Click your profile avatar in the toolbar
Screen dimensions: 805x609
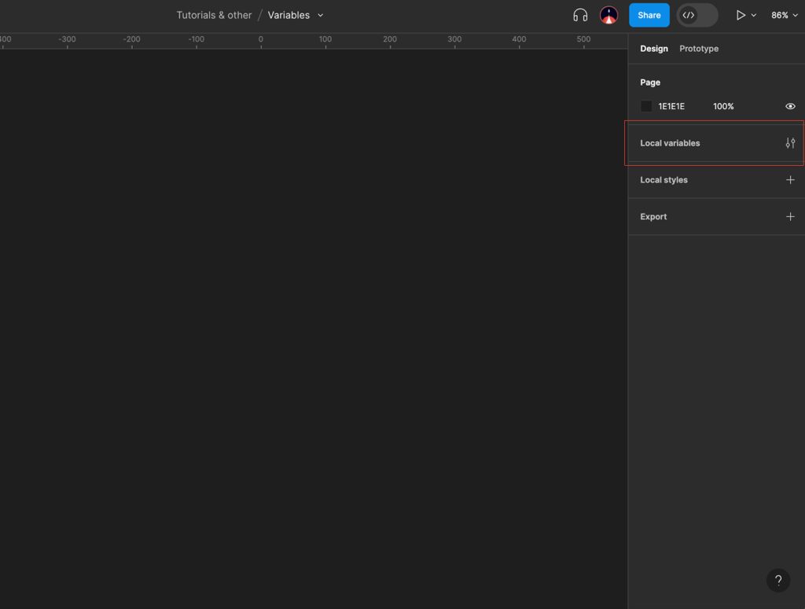click(x=608, y=15)
